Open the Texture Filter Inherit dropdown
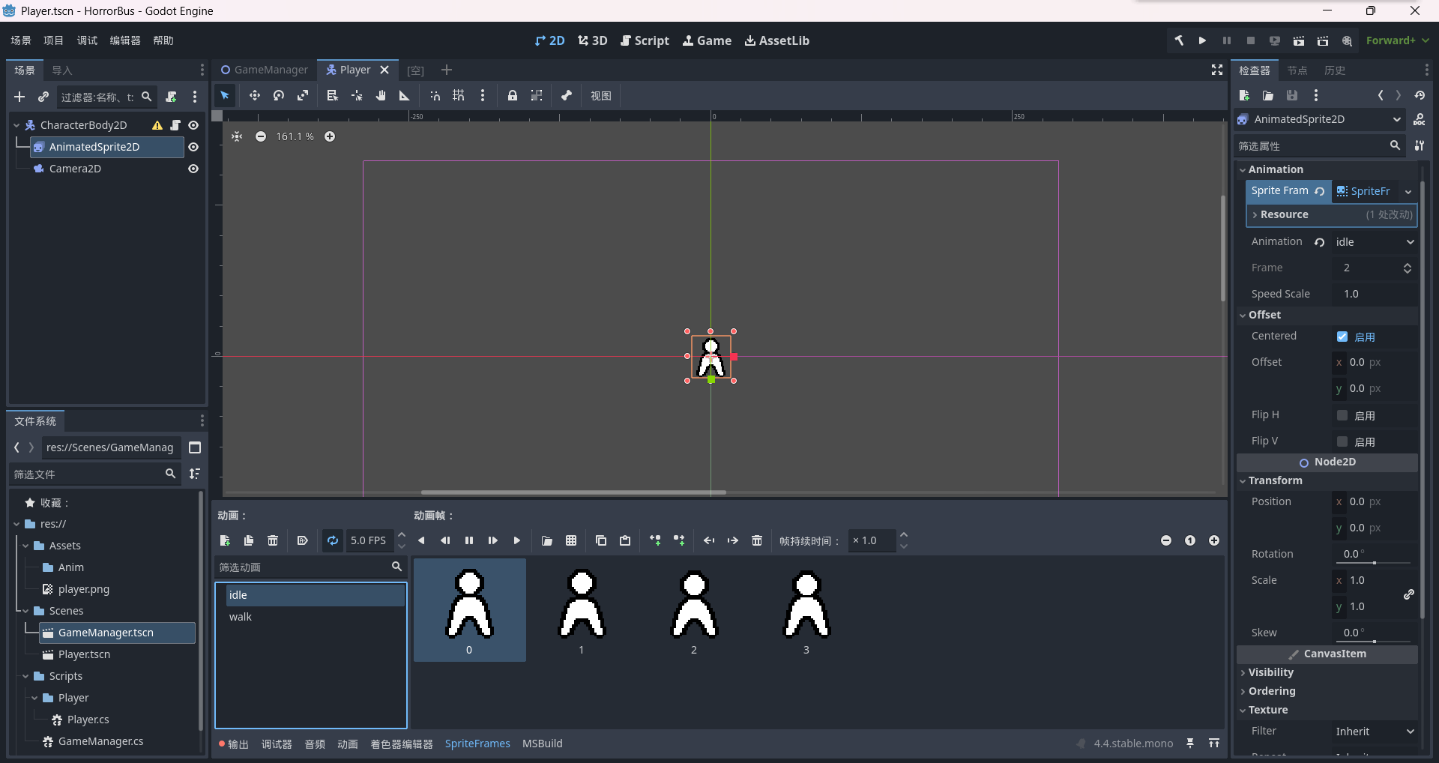Image resolution: width=1439 pixels, height=763 pixels. [1375, 732]
